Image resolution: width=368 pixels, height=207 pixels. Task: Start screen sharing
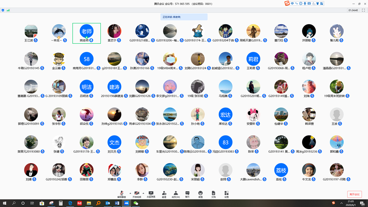pos(151,194)
